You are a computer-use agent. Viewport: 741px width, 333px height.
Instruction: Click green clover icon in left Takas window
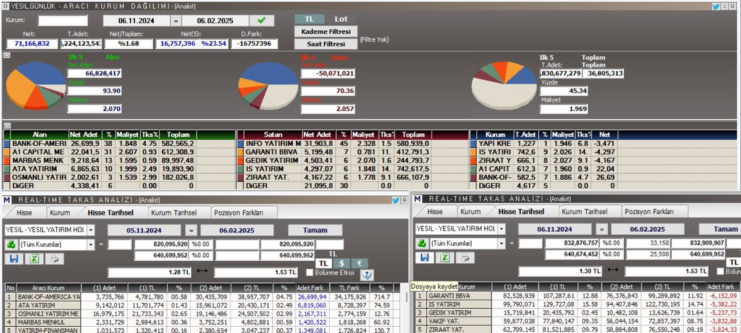pyautogui.click(x=10, y=244)
